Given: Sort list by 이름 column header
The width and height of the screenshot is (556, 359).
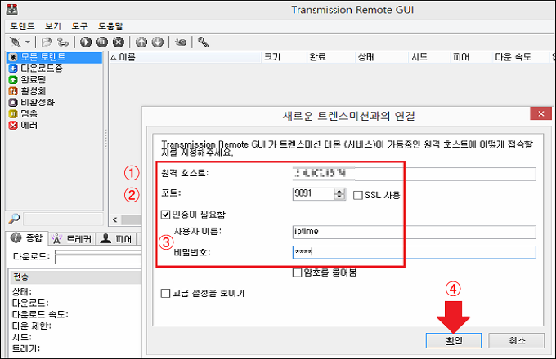Looking at the screenshot, I should click(x=185, y=57).
